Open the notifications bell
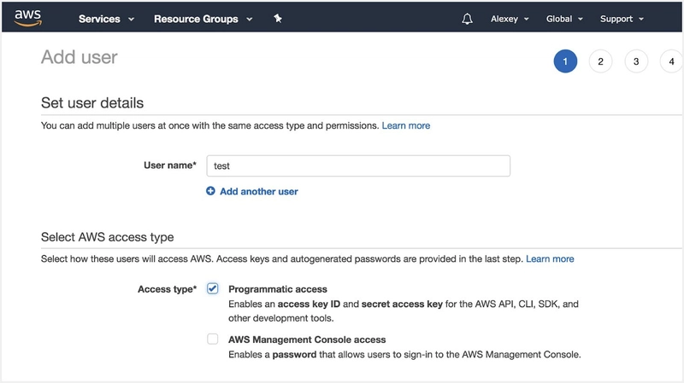 point(467,19)
